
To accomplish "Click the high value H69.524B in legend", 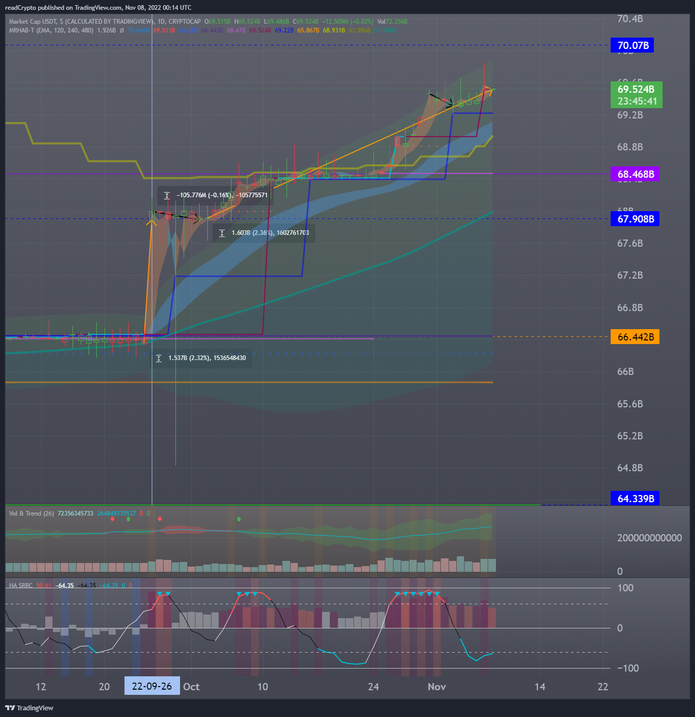I will click(x=247, y=22).
